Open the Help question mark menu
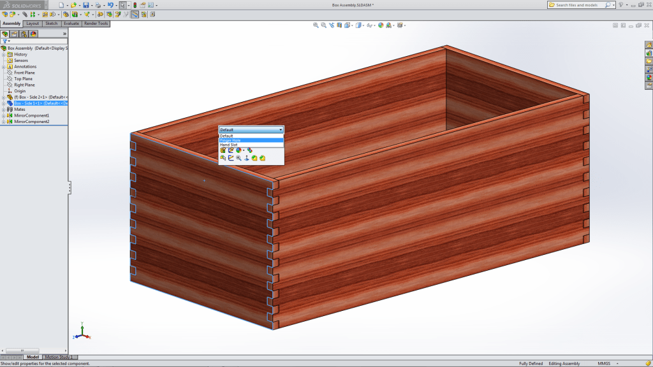Viewport: 653px width, 367px height. coord(621,5)
